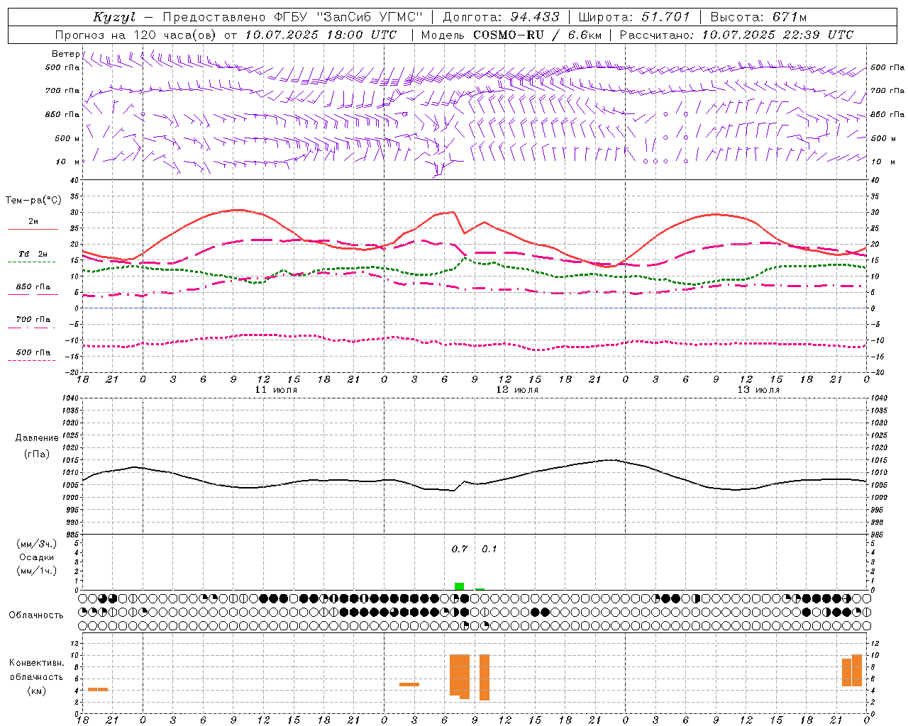Click the 0.7 precipitation amount value
The height and width of the screenshot is (726, 908).
pyautogui.click(x=460, y=549)
